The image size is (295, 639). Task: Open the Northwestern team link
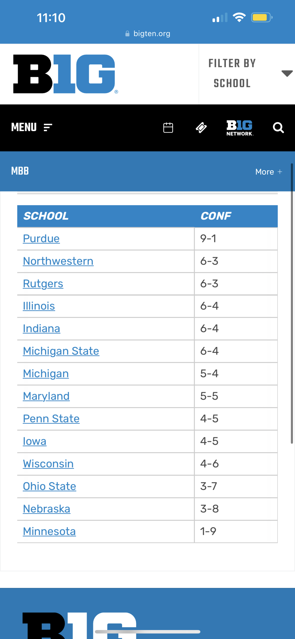pos(58,261)
